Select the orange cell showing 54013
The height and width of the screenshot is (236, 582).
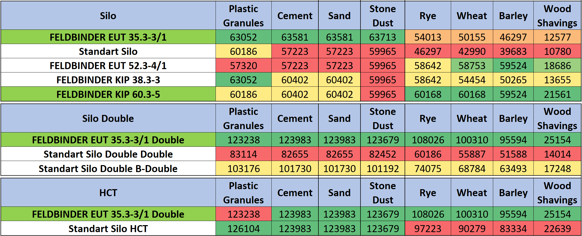428,37
